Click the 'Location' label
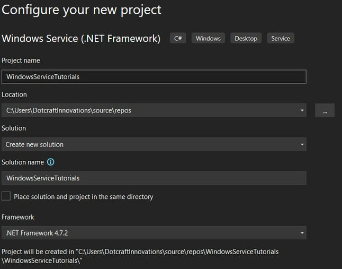 [14, 94]
